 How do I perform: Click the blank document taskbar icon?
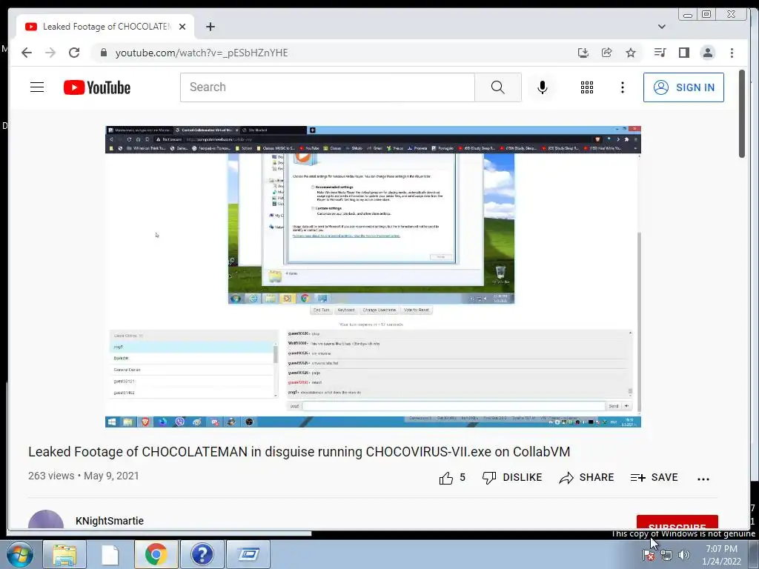[110, 554]
